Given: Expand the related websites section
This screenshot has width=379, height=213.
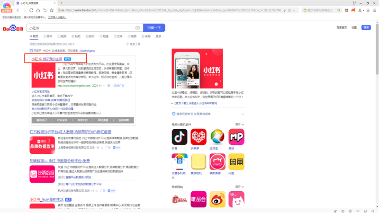Looking at the screenshot, I should click(x=240, y=186).
